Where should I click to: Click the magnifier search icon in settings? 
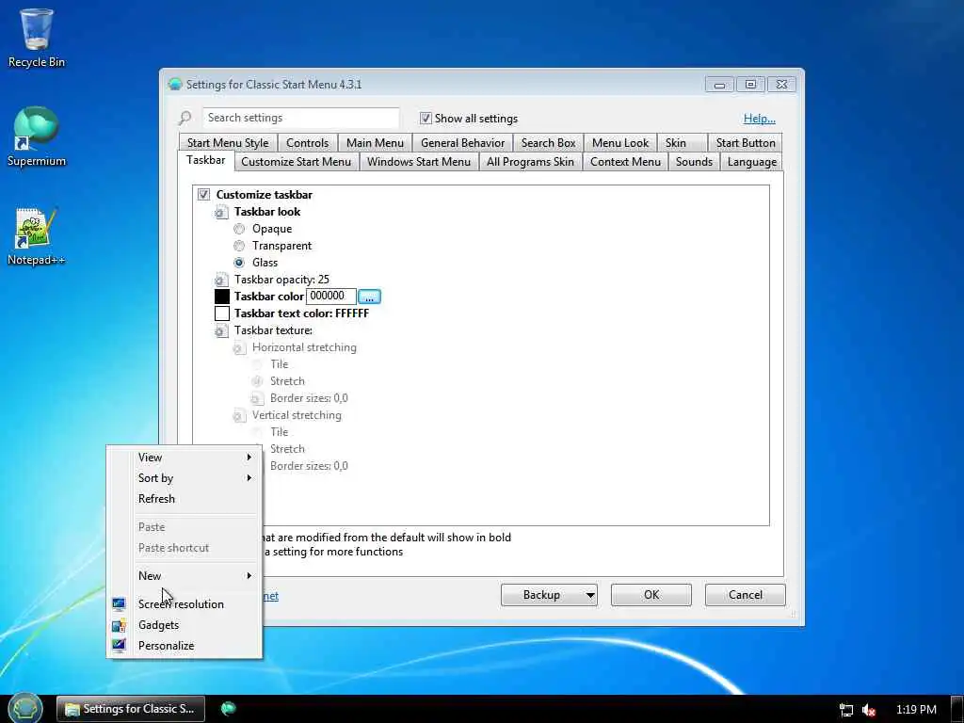coord(185,118)
